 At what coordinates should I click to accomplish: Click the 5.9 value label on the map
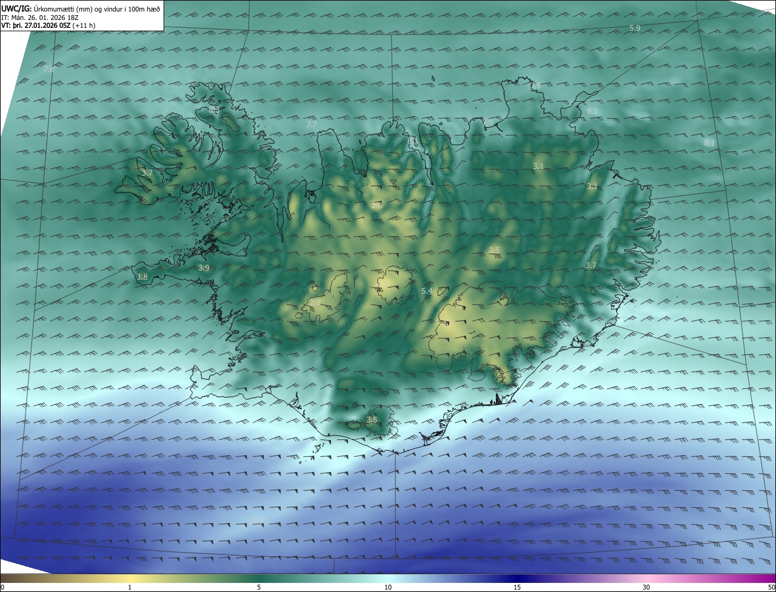(x=635, y=28)
